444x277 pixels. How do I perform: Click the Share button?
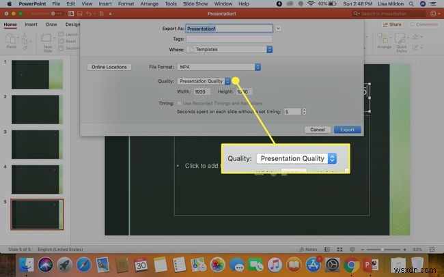tap(392, 25)
